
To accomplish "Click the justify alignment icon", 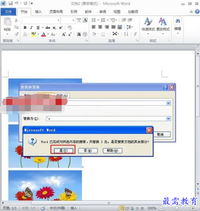I will (x=113, y=27).
